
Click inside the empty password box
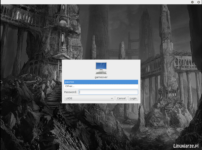click(x=108, y=92)
